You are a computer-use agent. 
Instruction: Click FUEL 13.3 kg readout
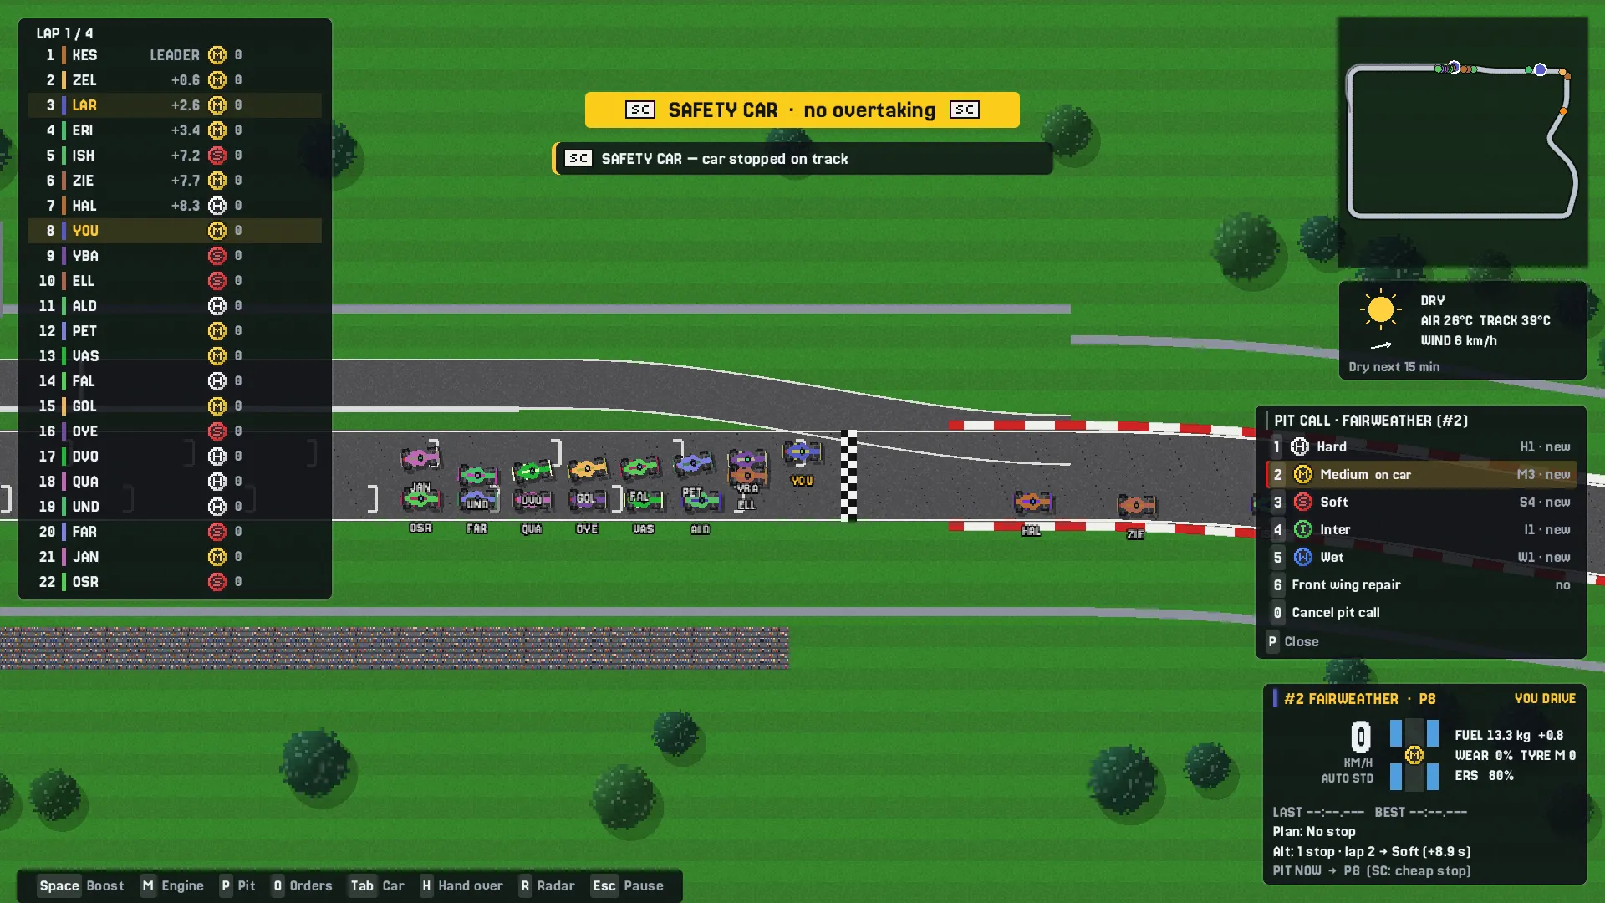[1492, 735]
